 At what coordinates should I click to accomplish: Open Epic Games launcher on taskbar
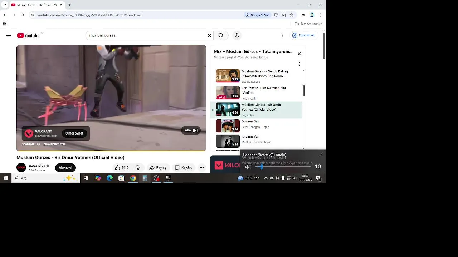point(168,178)
